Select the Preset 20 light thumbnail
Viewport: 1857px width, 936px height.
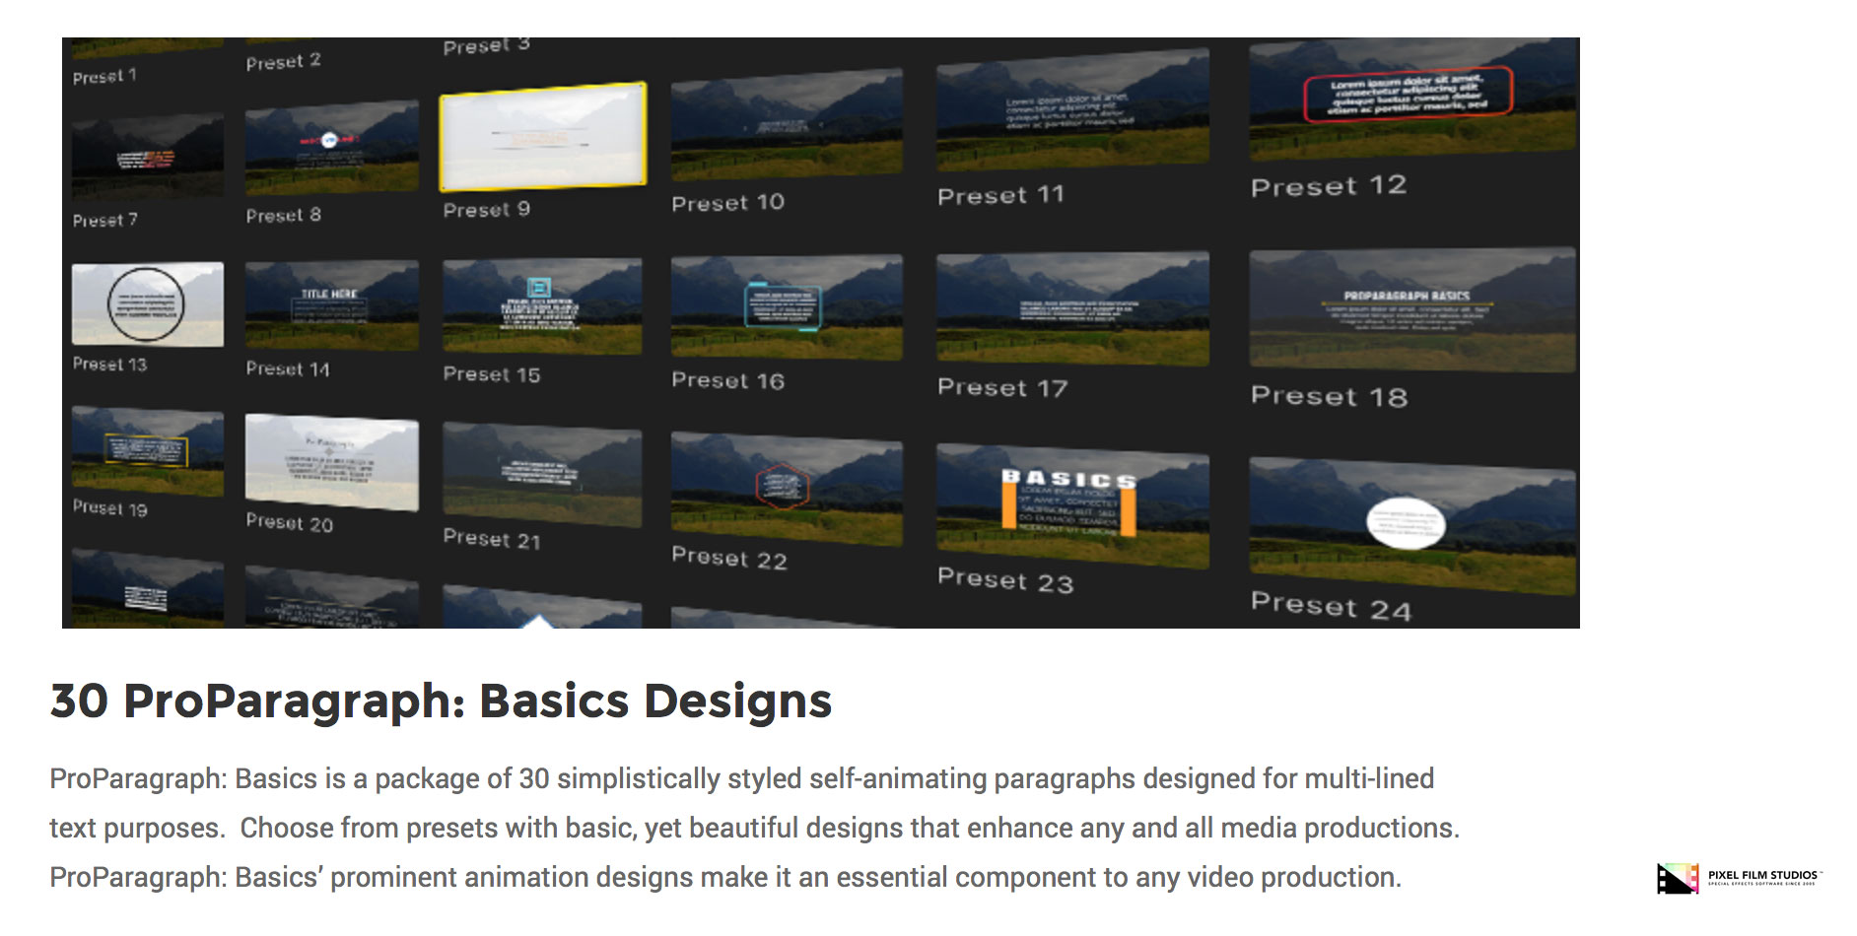coord(332,462)
